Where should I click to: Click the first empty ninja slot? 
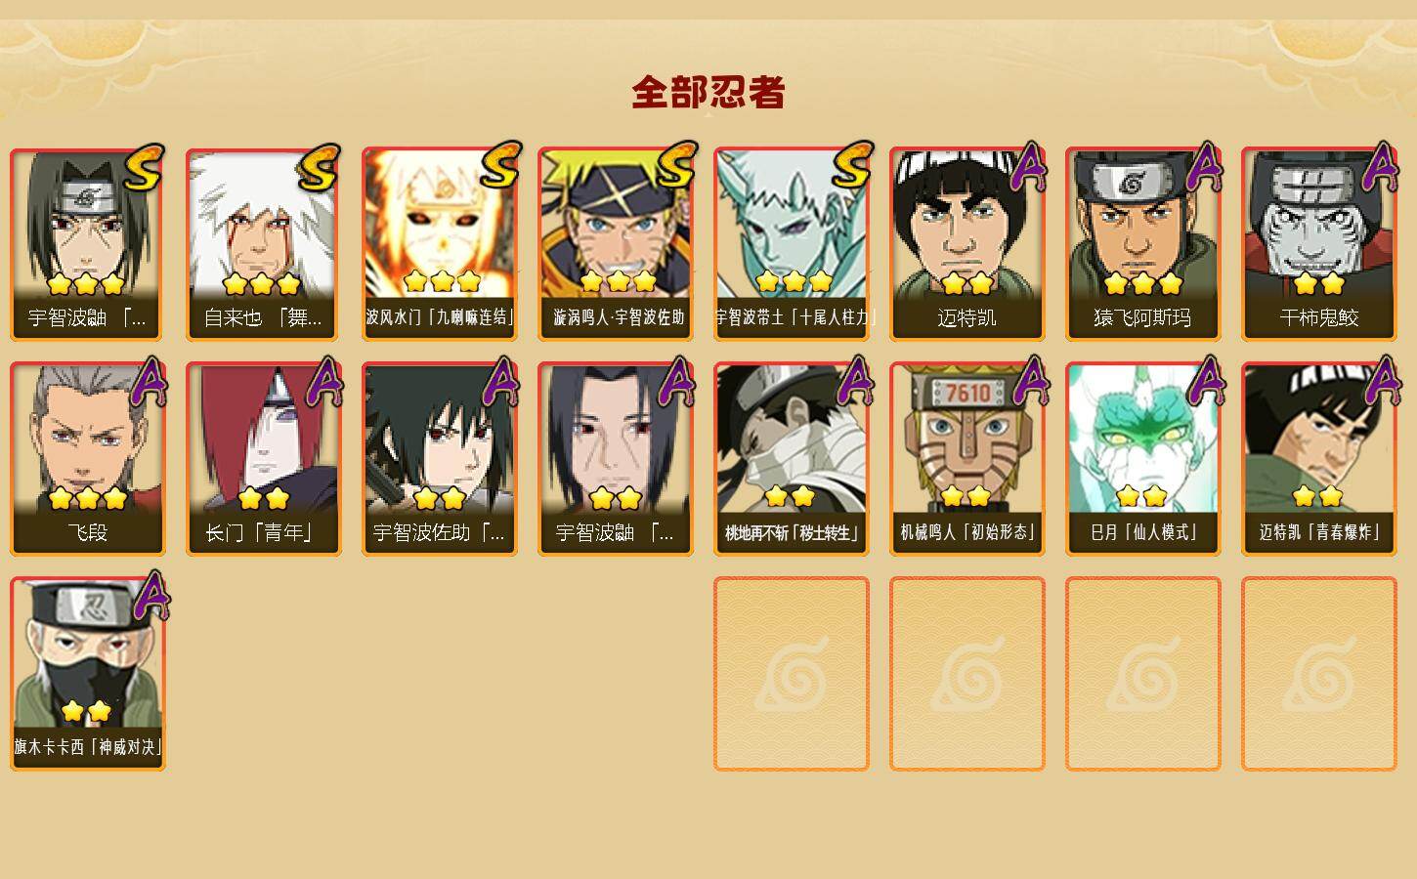click(x=791, y=674)
